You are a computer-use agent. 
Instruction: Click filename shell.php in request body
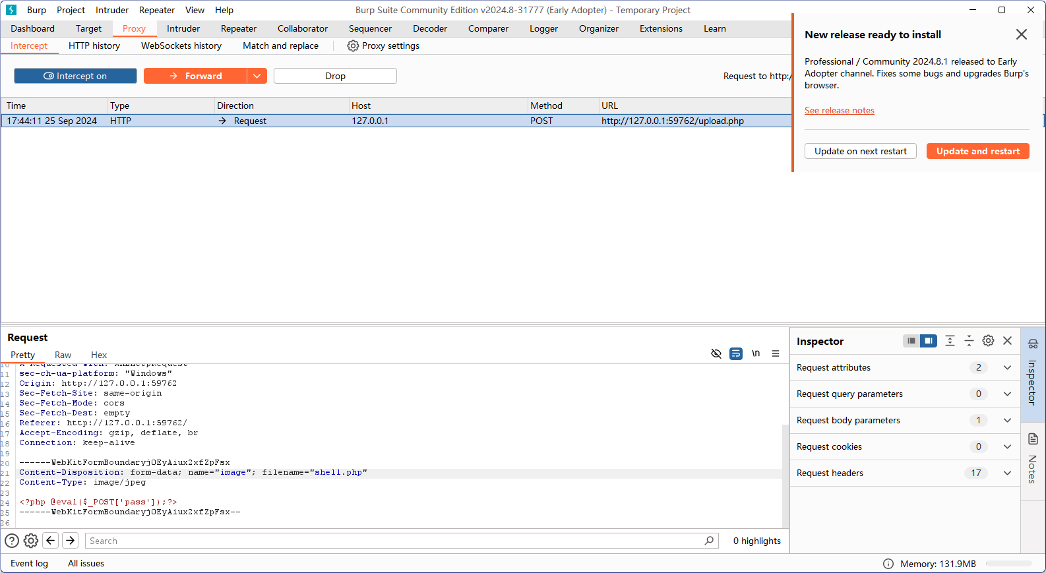coord(338,472)
